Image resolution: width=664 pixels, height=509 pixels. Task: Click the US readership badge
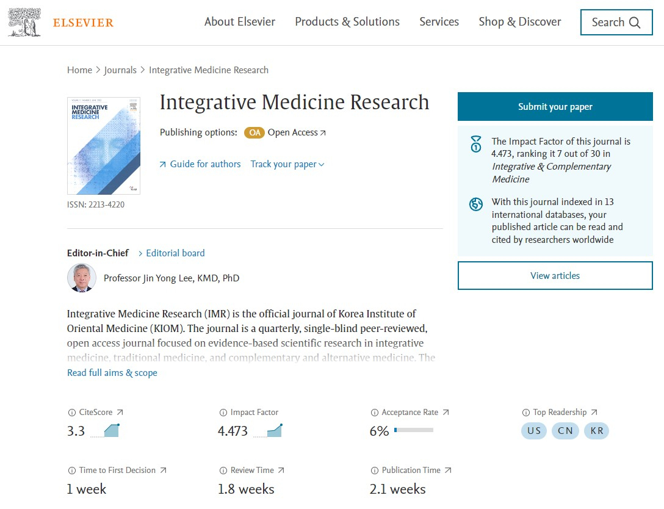534,431
